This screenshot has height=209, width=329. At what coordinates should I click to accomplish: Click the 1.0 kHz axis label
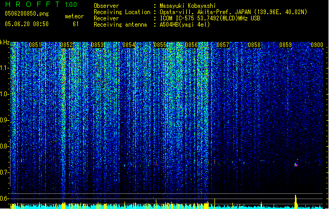[4, 94]
